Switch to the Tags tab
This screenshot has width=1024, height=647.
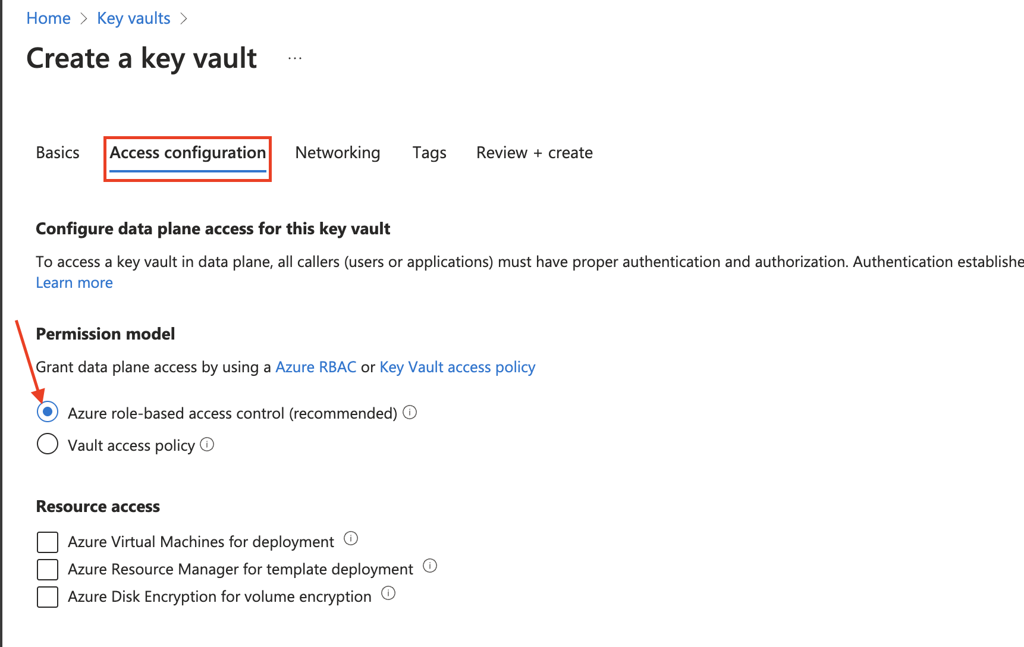[429, 153]
